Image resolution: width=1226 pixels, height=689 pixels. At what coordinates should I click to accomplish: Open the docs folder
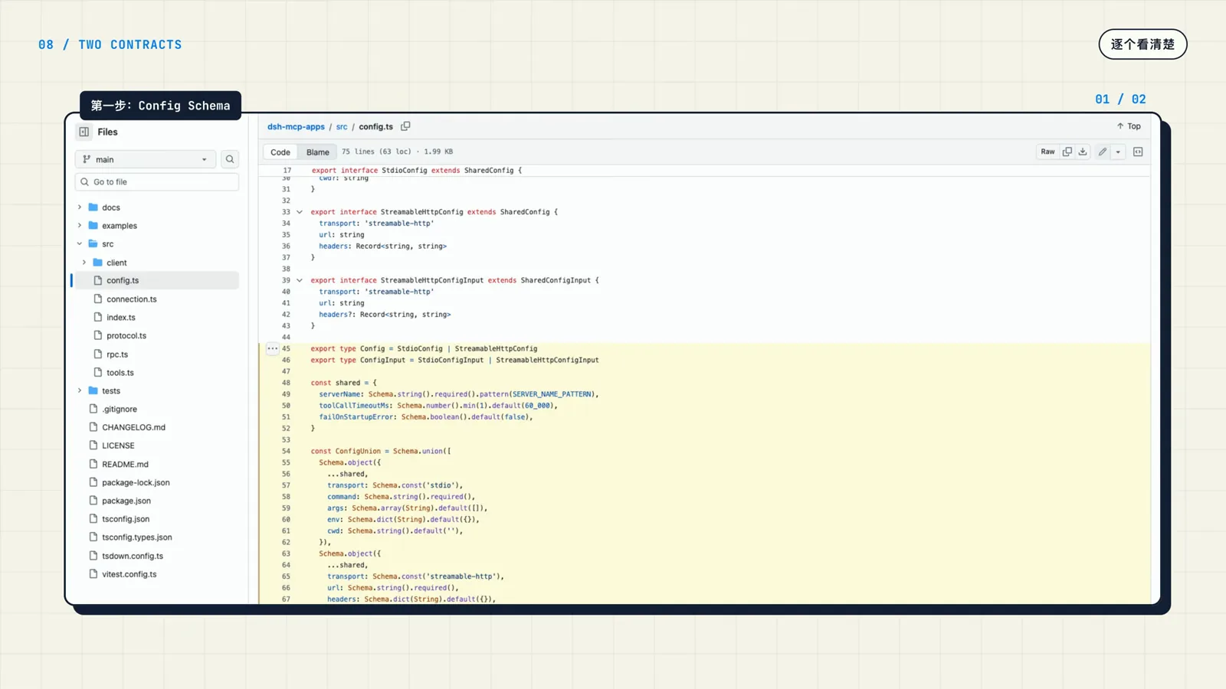(111, 207)
